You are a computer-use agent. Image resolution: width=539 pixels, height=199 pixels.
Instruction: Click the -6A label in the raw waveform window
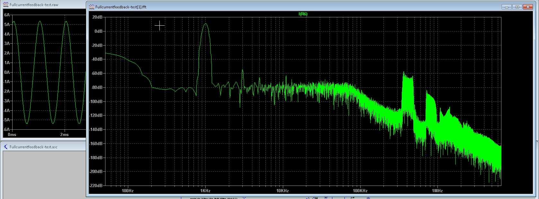coord(6,129)
